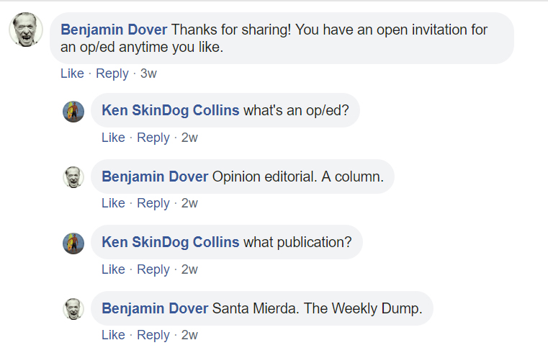This screenshot has height=353, width=548.
Task: Open the 2w timestamp under "what publication?"
Action: (189, 269)
